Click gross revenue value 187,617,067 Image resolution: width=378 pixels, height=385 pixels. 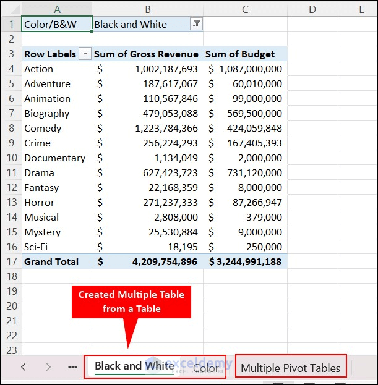(171, 84)
